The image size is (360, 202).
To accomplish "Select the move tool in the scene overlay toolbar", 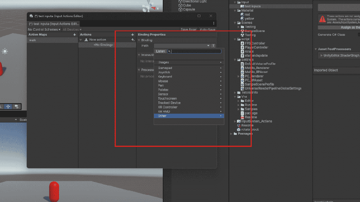I will [8, 106].
